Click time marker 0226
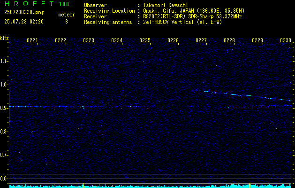This screenshot has width=295, height=188. click(173, 40)
